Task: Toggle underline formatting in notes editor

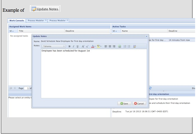Action: [77, 47]
